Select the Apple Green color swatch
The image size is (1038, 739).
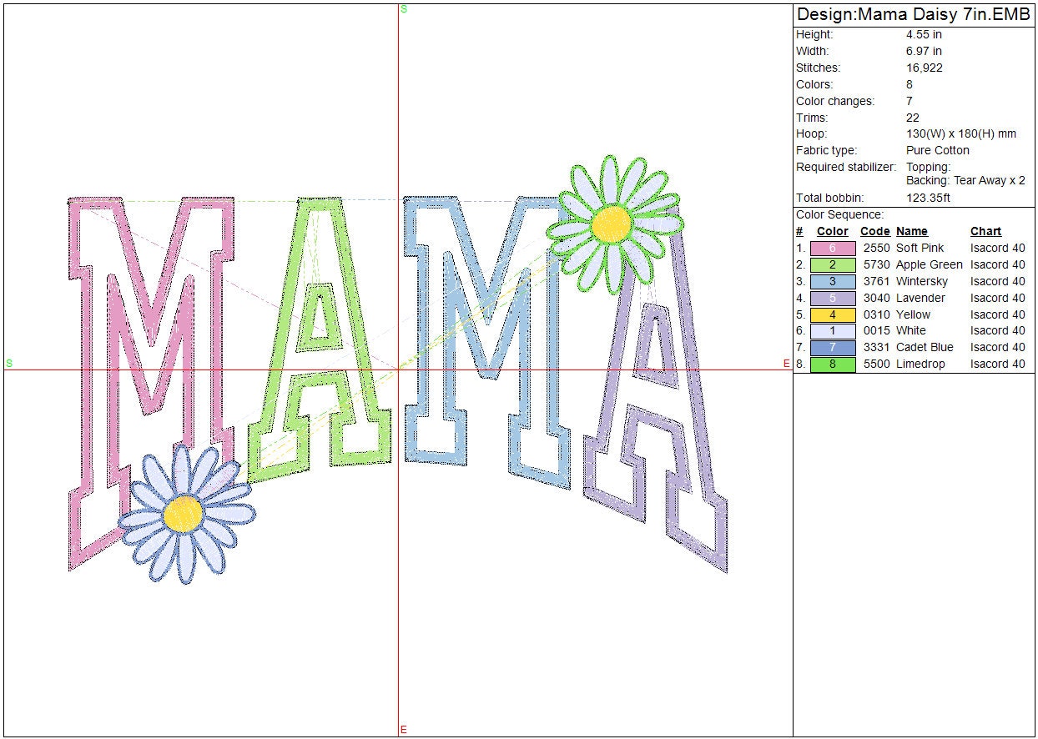832,264
